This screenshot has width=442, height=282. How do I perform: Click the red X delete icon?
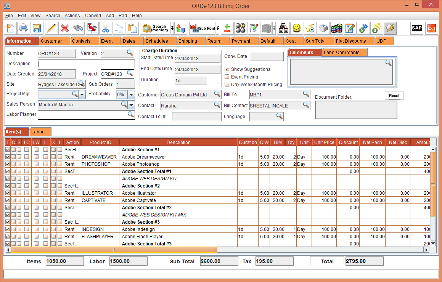(65, 28)
